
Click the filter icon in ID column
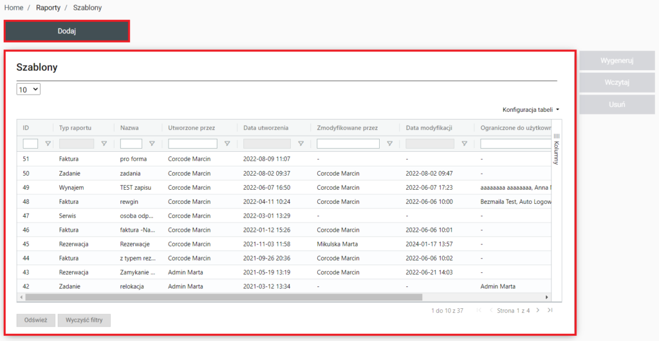48,144
